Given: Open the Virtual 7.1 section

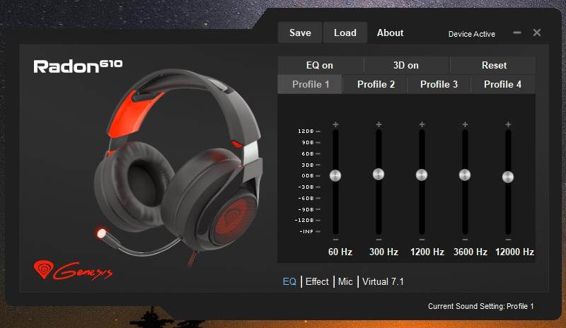Looking at the screenshot, I should click(x=383, y=281).
